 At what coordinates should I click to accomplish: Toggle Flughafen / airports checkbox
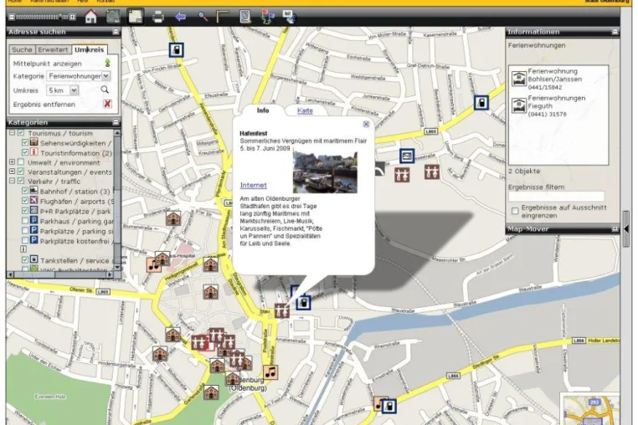tap(25, 201)
